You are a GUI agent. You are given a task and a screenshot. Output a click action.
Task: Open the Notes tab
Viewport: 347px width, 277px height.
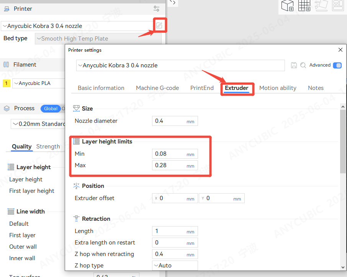(316, 88)
